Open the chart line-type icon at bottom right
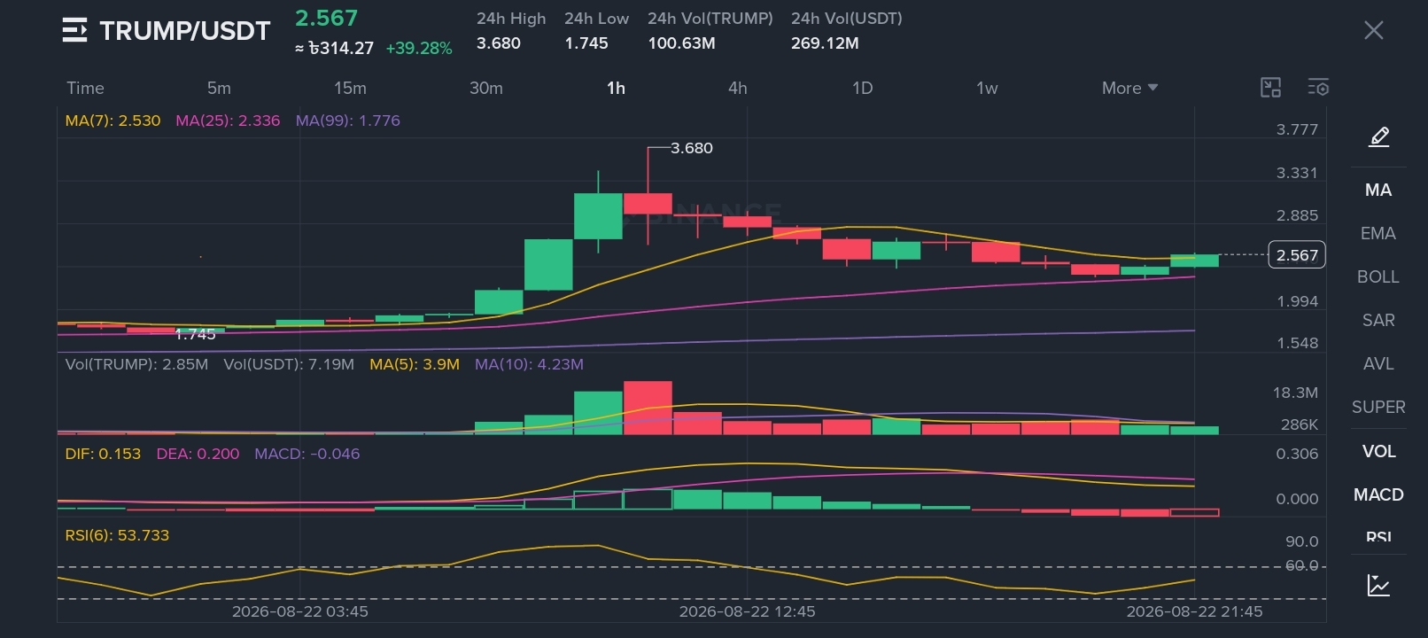Screen dimensions: 1428x638 tap(1378, 585)
